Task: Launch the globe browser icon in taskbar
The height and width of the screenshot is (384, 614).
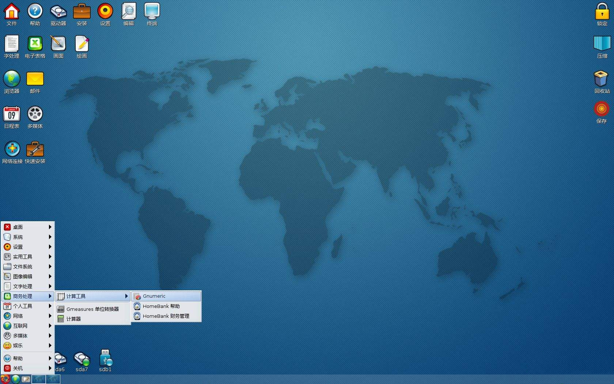Action: 16,379
